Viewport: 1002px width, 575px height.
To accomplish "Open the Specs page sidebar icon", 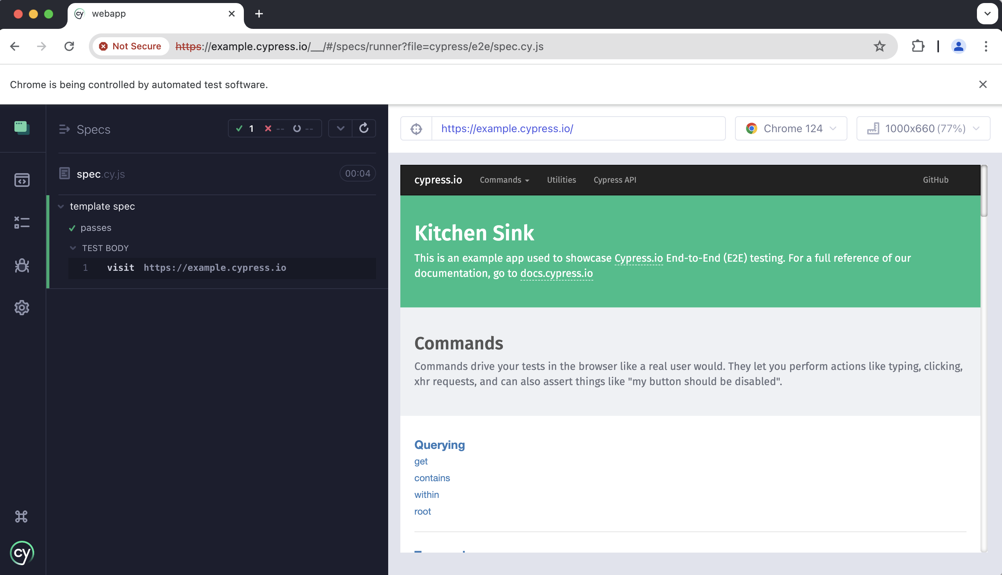I will (x=22, y=180).
